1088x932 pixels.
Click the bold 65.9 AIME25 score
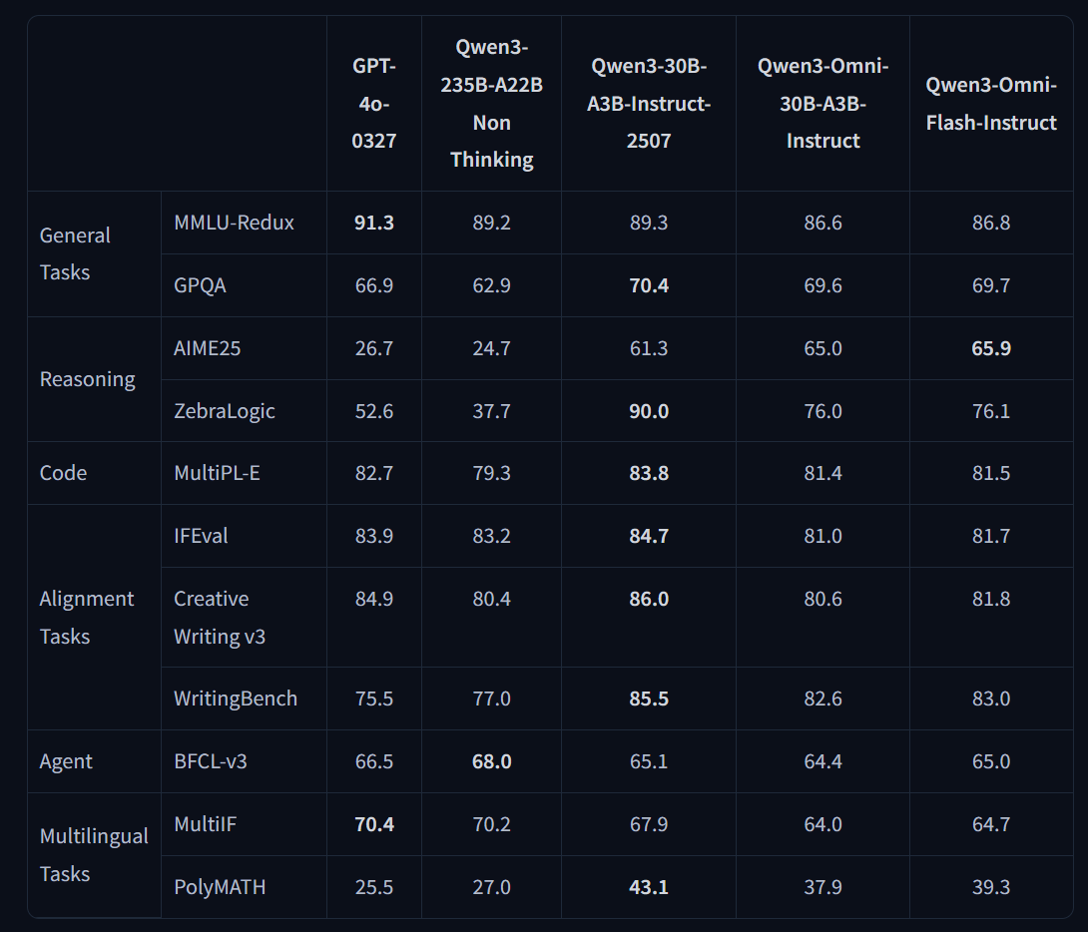pyautogui.click(x=991, y=348)
